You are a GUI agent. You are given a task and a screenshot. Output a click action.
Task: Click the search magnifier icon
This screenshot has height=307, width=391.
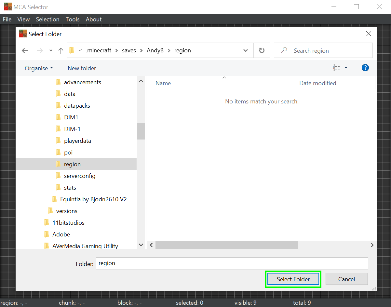point(284,50)
